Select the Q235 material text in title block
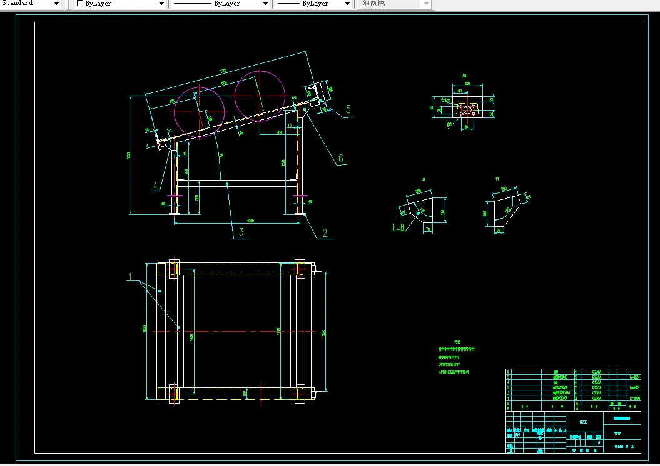The image size is (660, 466). pos(584,422)
